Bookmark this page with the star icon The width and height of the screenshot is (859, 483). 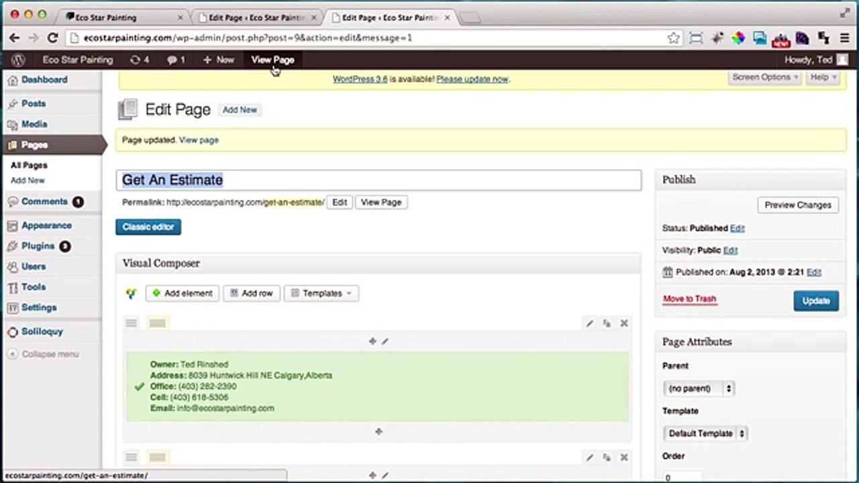[674, 38]
